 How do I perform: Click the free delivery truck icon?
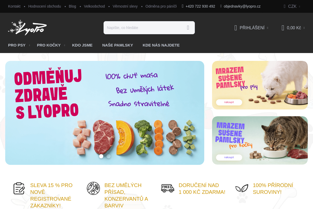point(167,188)
